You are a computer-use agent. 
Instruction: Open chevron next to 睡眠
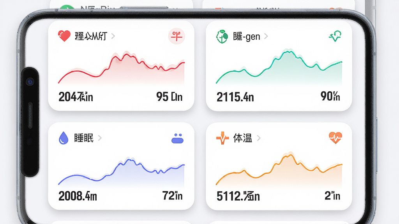coord(100,138)
